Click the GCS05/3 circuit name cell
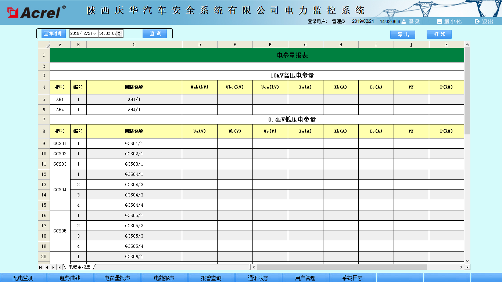This screenshot has width=502, height=282. coord(134,236)
